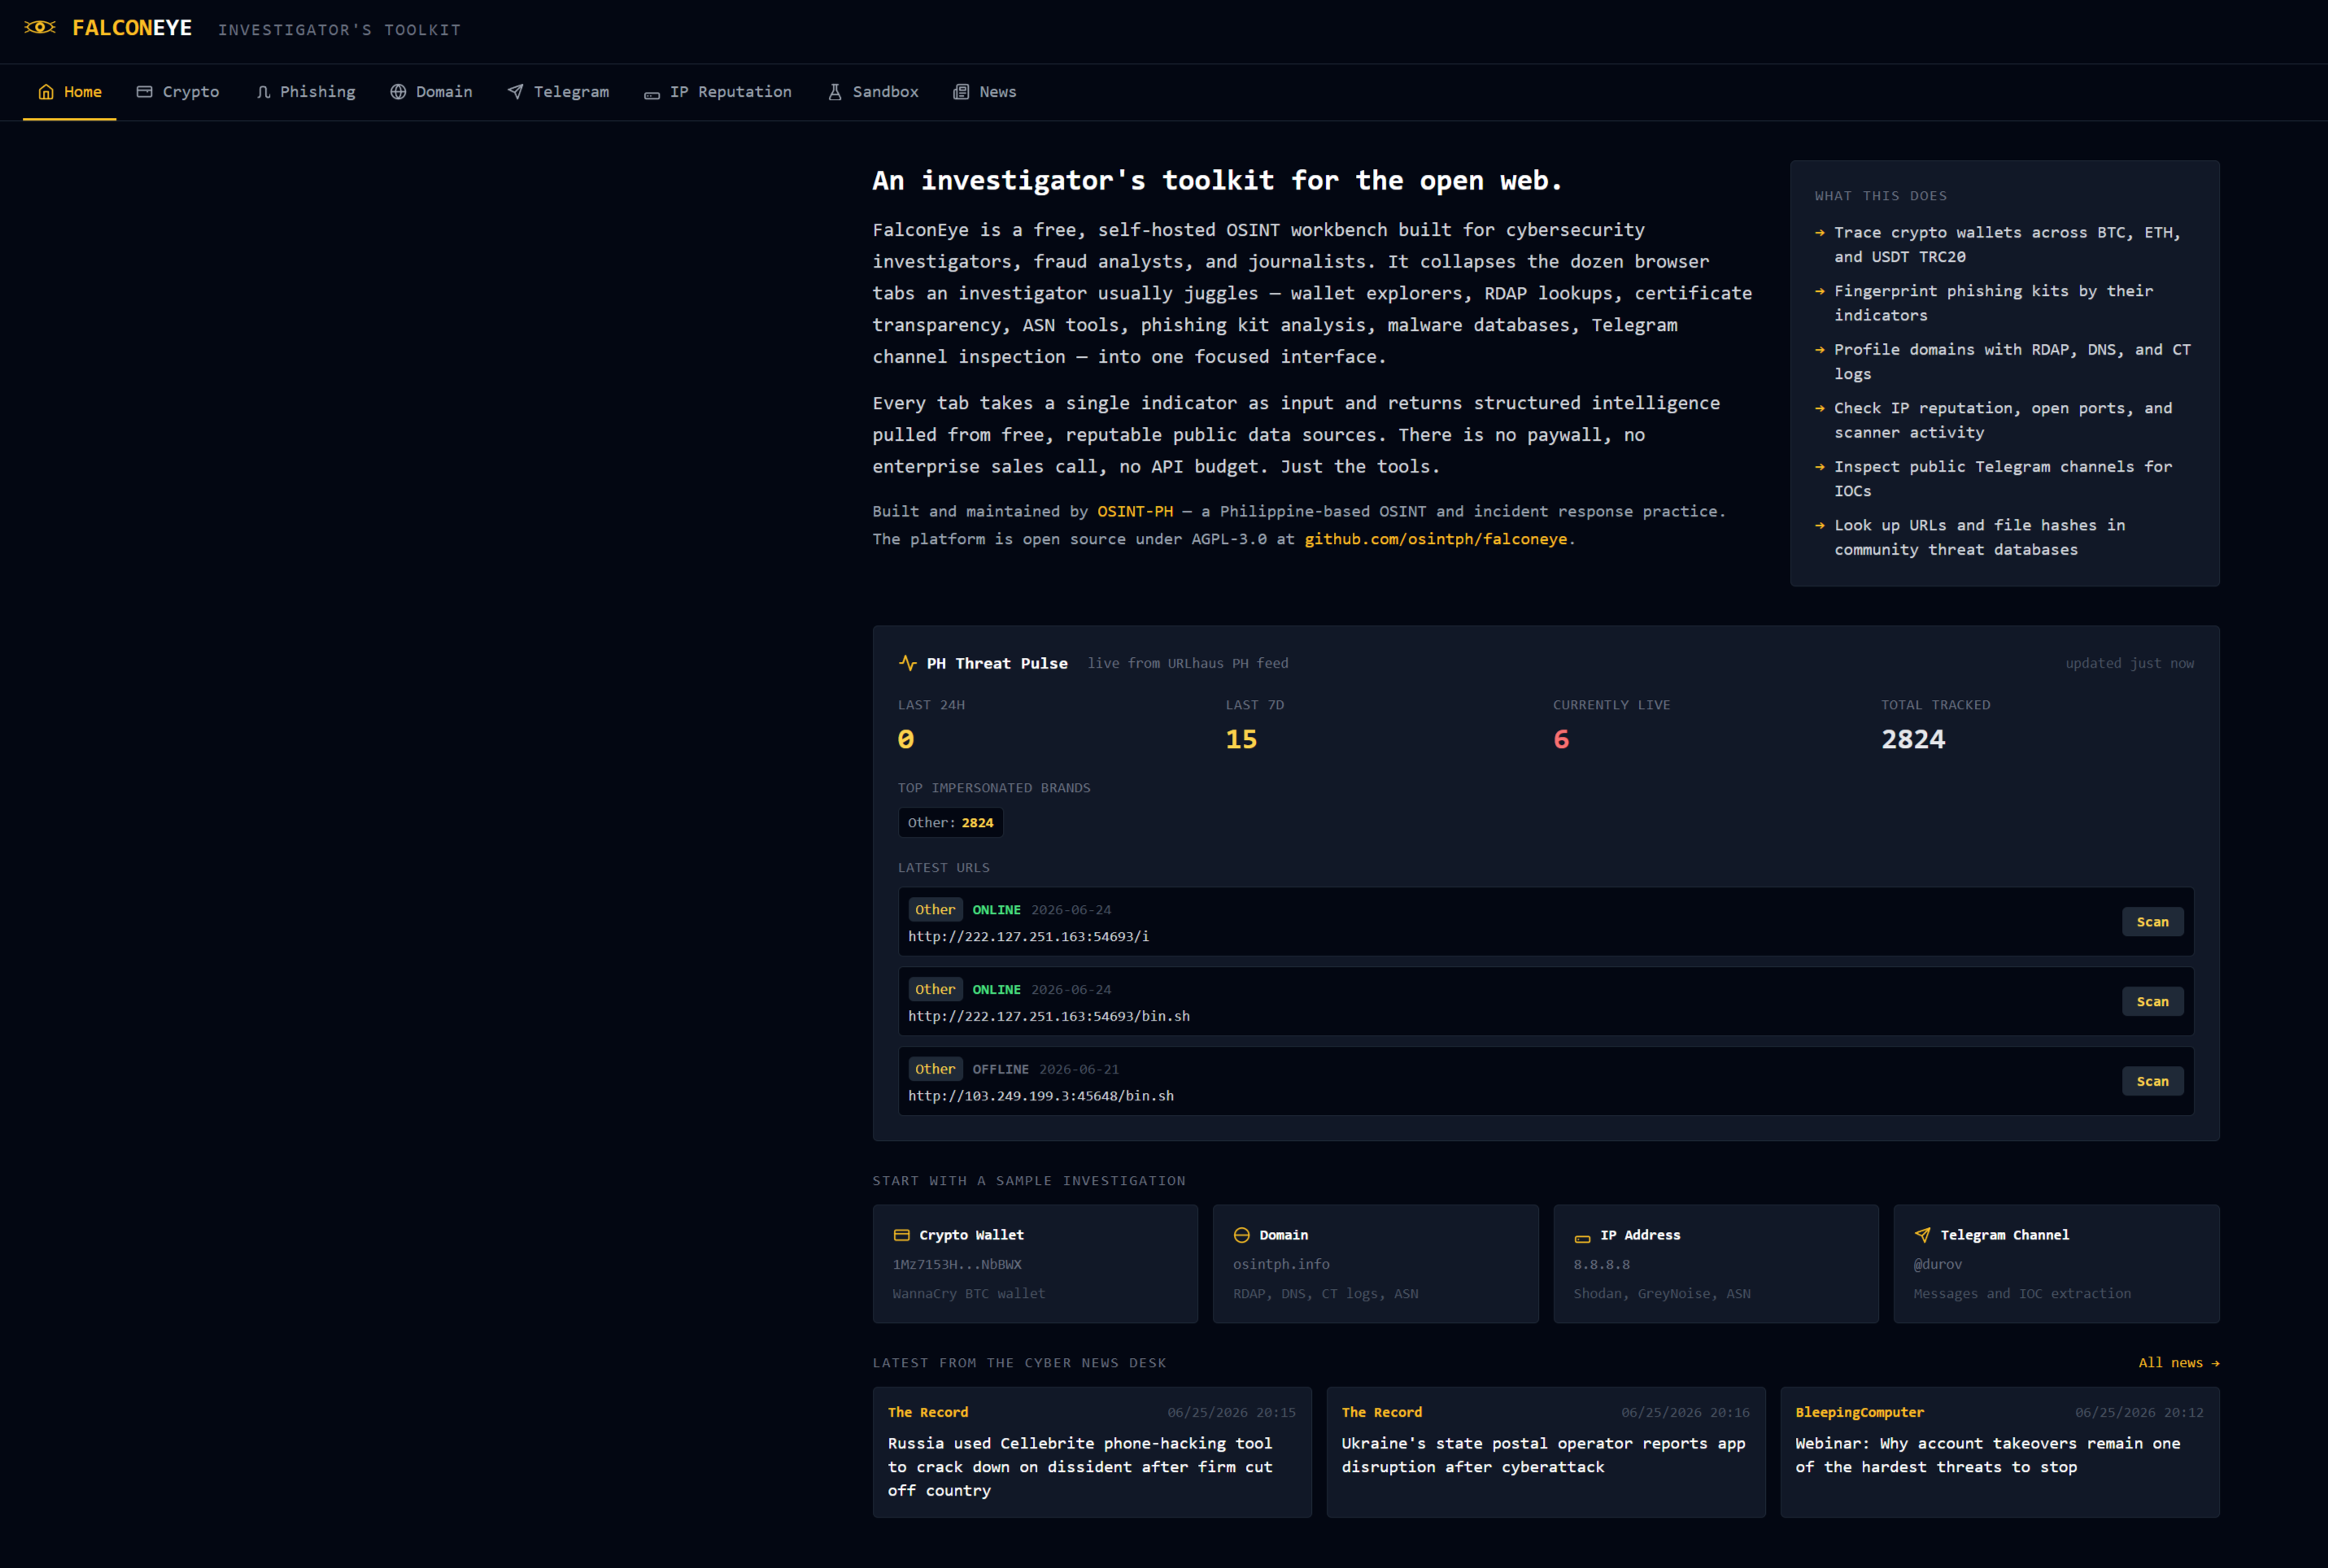Click the IP Address sample card icon
Image resolution: width=2328 pixels, height=1568 pixels.
(x=1582, y=1238)
